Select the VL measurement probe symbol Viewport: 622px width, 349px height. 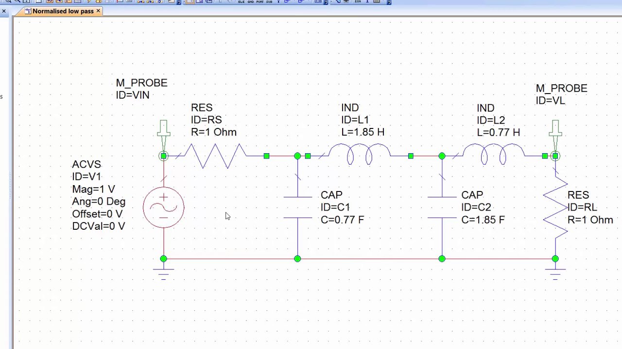(555, 135)
